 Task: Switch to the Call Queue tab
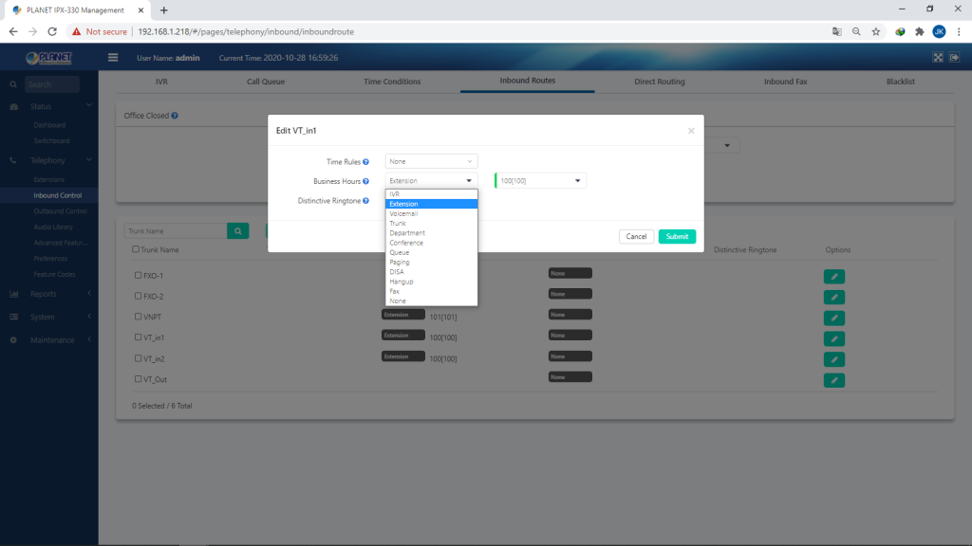(266, 82)
